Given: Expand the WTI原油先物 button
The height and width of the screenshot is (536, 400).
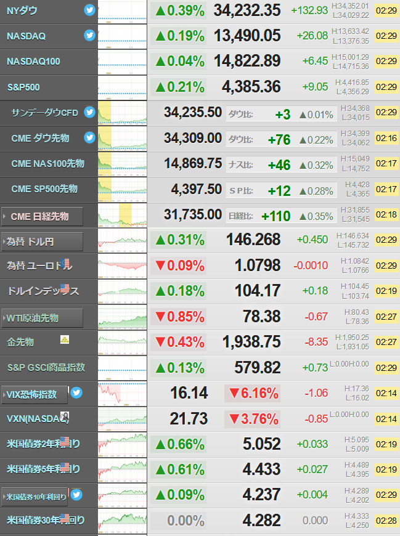Looking at the screenshot, I should click(42, 319).
